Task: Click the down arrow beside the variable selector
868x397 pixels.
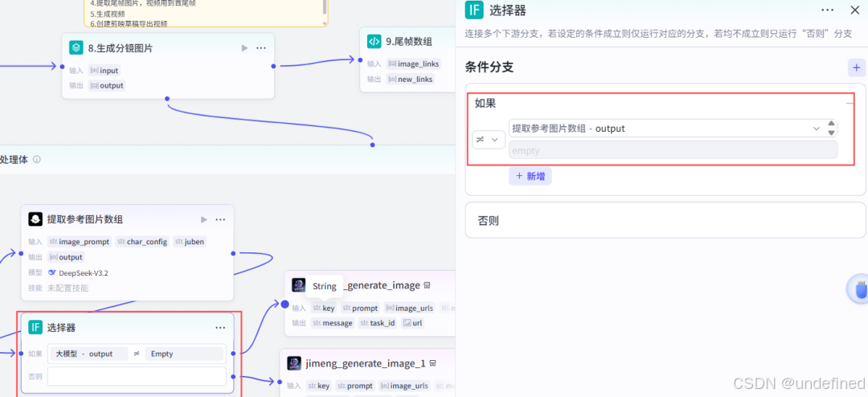Action: pos(831,133)
